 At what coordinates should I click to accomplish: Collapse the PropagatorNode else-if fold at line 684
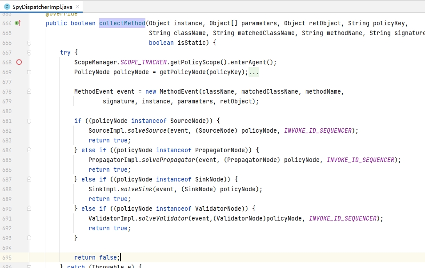pos(29,150)
